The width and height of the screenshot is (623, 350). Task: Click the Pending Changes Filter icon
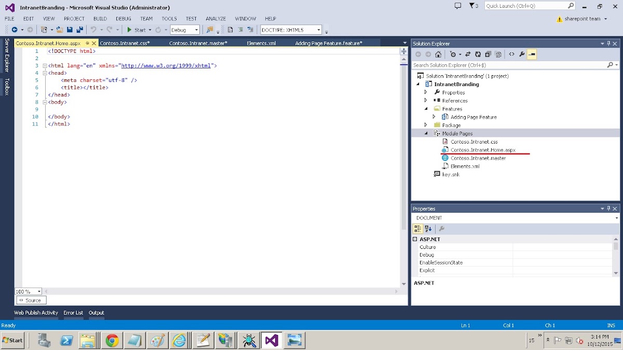pyautogui.click(x=453, y=54)
